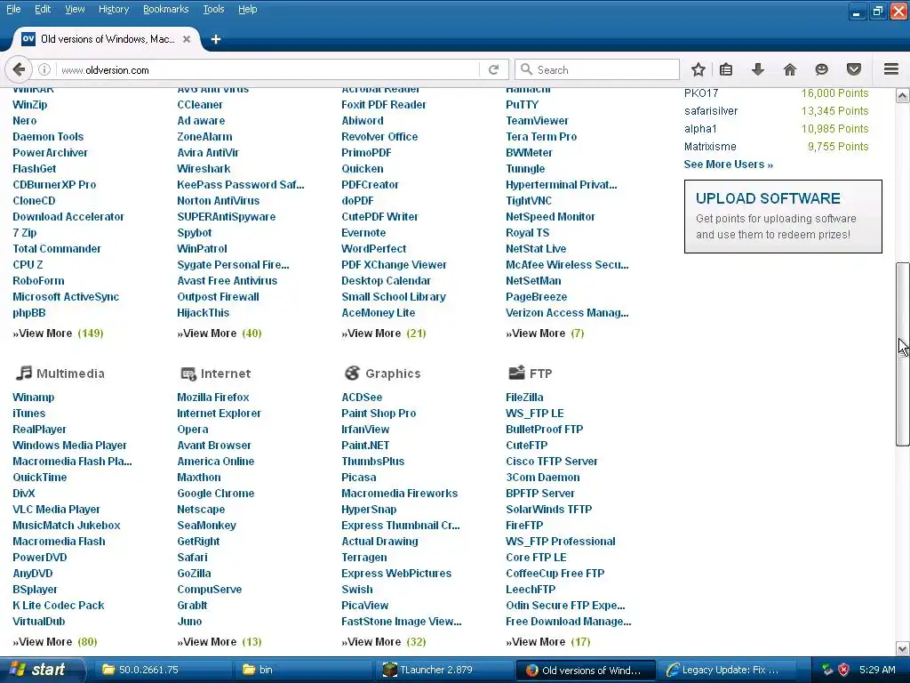
Task: Open View More (21) link
Action: [384, 333]
